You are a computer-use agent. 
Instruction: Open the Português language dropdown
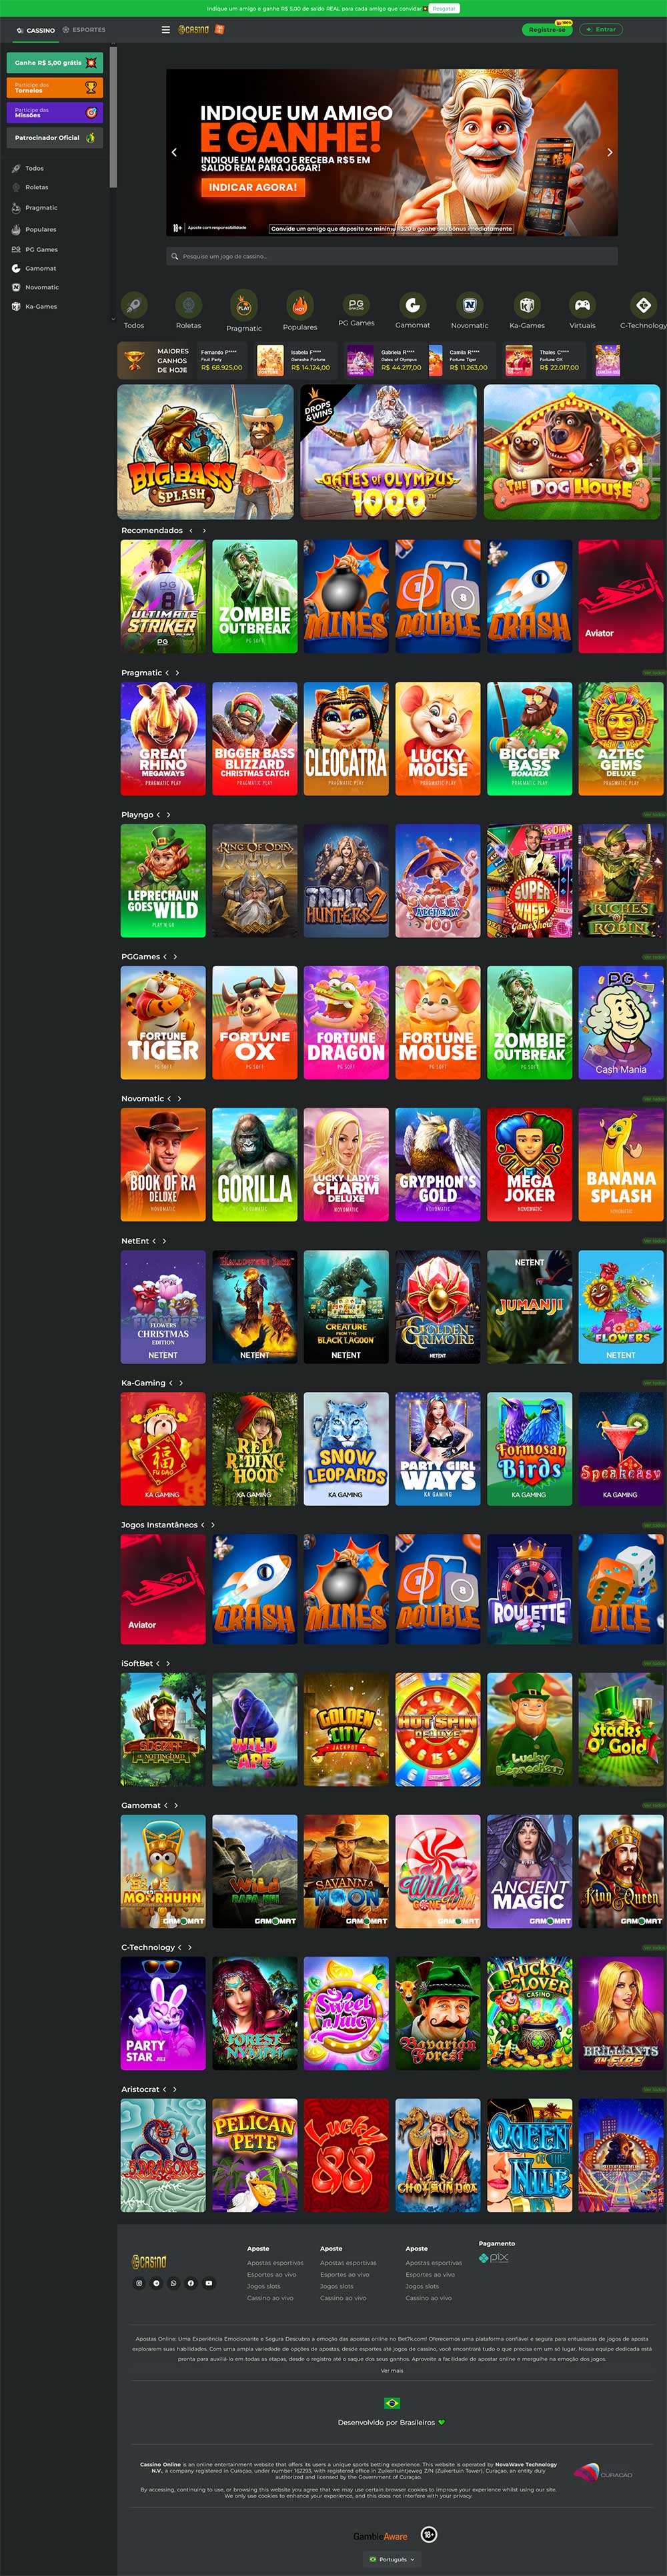point(392,2559)
